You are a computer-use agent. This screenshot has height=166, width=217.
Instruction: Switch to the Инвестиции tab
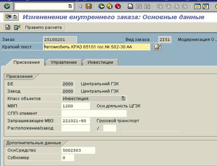pyautogui.click(x=100, y=62)
